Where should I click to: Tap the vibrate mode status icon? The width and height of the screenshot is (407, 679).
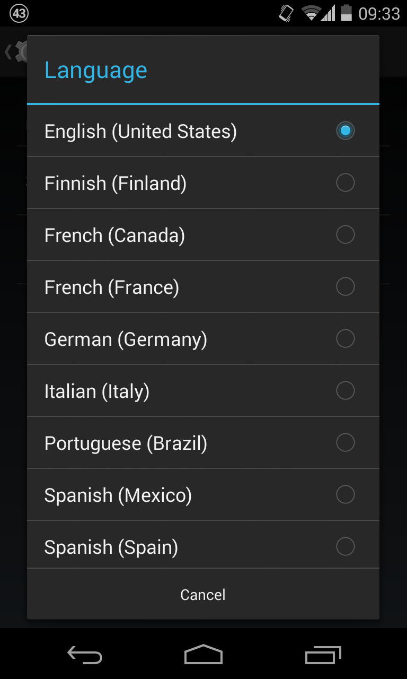286,13
